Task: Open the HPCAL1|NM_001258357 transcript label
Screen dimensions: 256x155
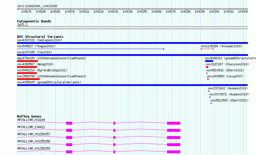Action: coord(34,134)
